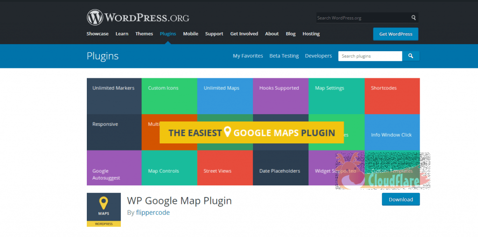Click the Map Settings tile text

(330, 88)
